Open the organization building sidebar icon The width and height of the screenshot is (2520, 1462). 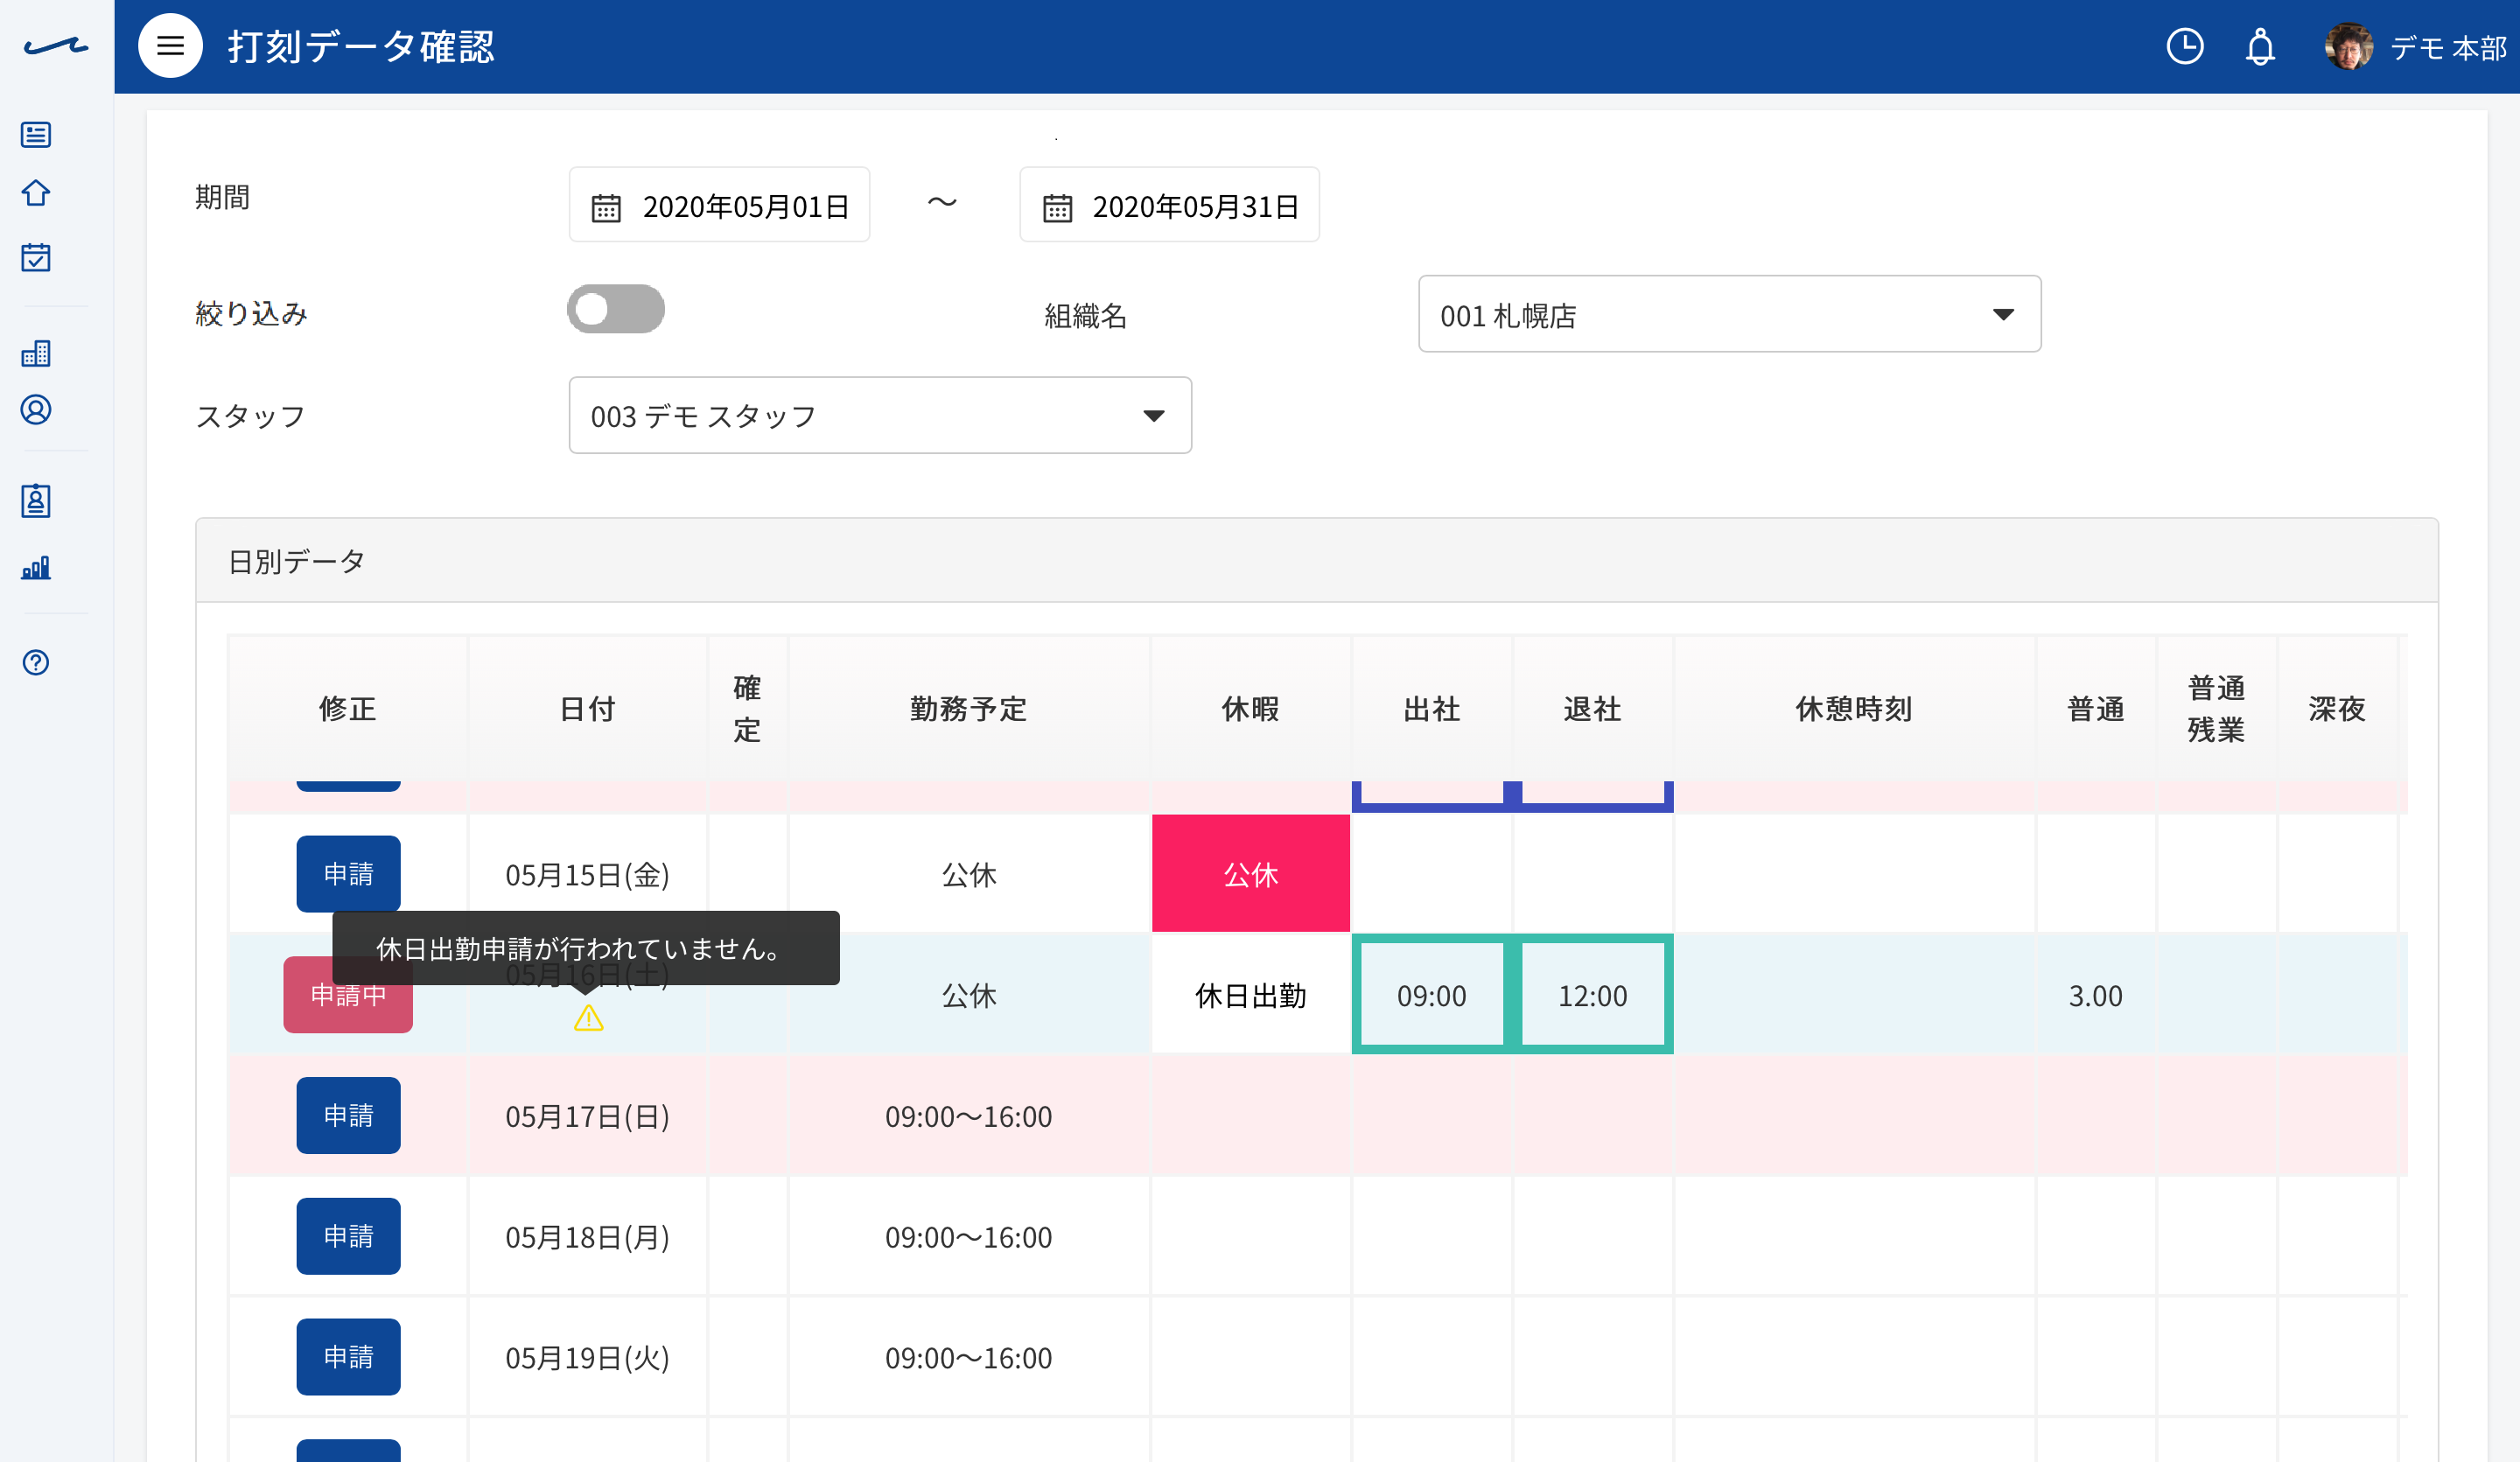click(x=36, y=353)
